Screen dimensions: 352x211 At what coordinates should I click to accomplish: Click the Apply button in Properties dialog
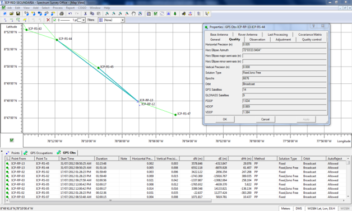pyautogui.click(x=306, y=119)
